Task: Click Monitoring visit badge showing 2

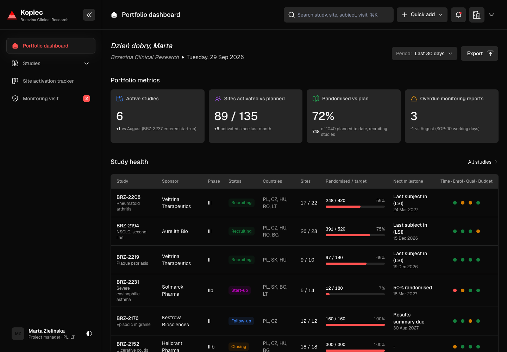Action: point(87,99)
